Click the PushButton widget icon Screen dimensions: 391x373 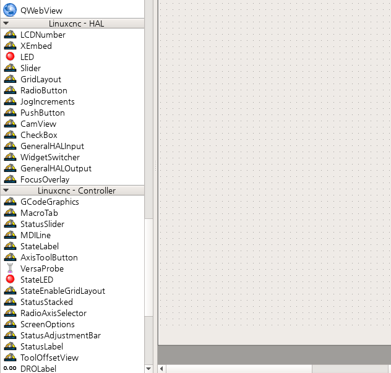[11, 113]
